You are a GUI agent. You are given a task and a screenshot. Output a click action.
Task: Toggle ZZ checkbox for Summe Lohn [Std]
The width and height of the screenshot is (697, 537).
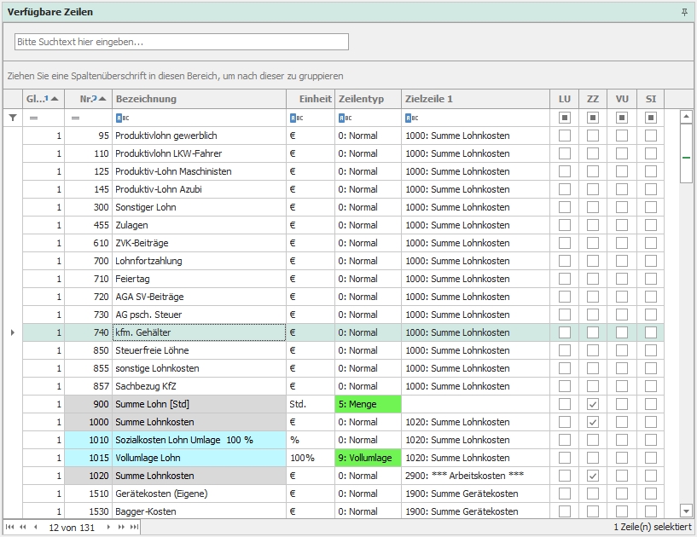(593, 404)
